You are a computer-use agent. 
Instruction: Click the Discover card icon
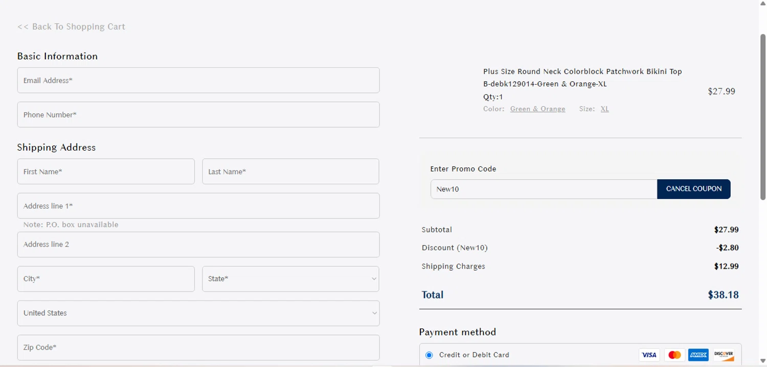[724, 355]
